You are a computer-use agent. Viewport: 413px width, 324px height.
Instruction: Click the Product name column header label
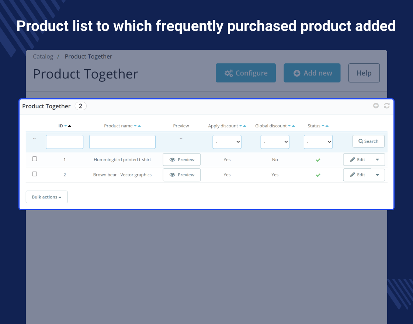(118, 126)
